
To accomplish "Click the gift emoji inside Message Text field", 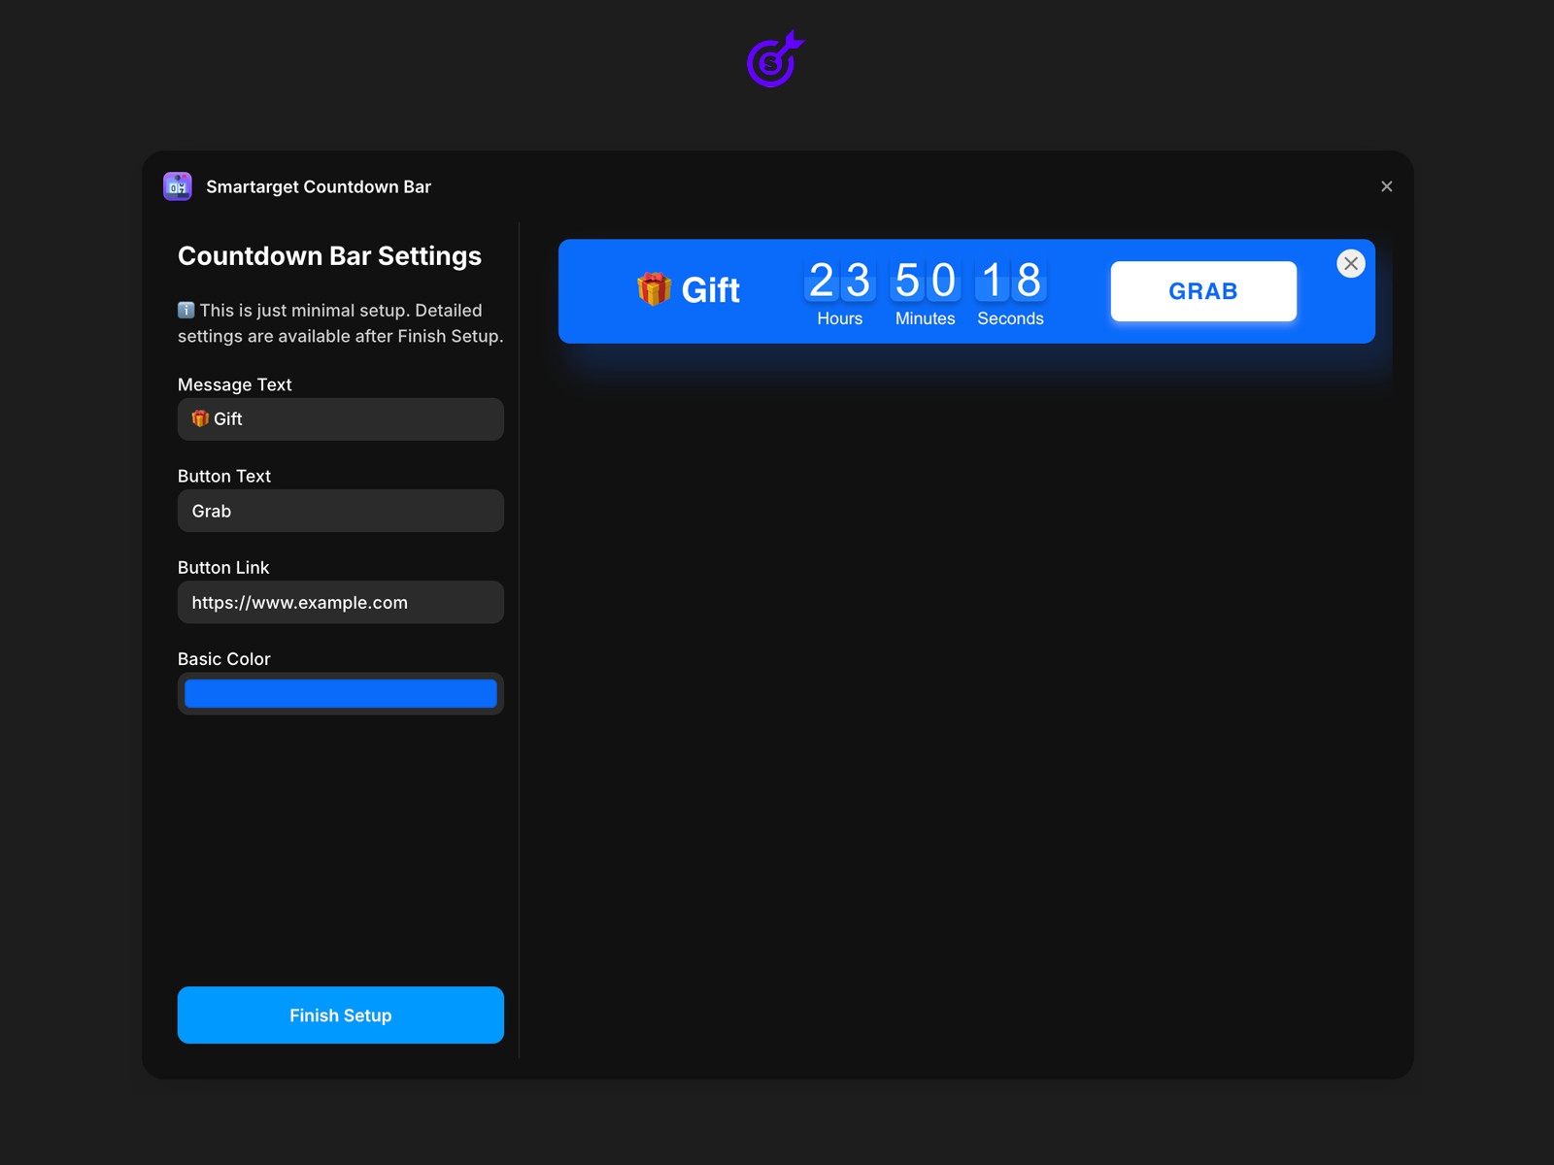I will pos(201,418).
